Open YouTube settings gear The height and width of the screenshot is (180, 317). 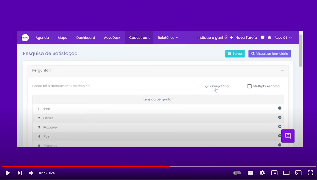point(262,173)
